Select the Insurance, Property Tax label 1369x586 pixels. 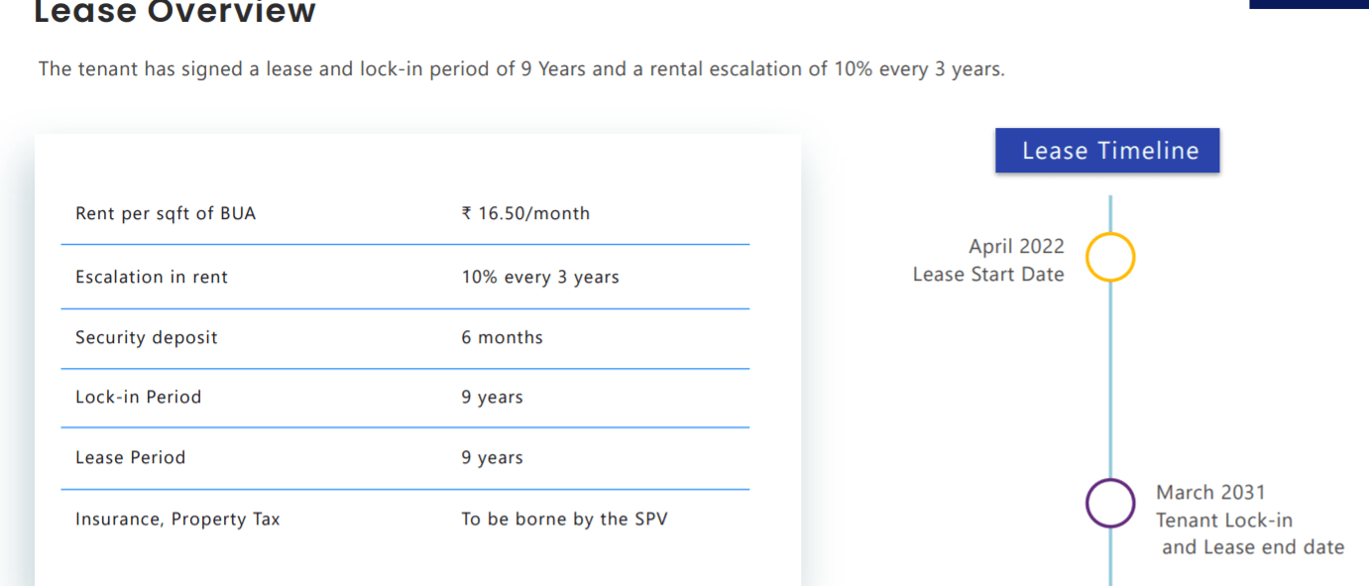coord(177,520)
